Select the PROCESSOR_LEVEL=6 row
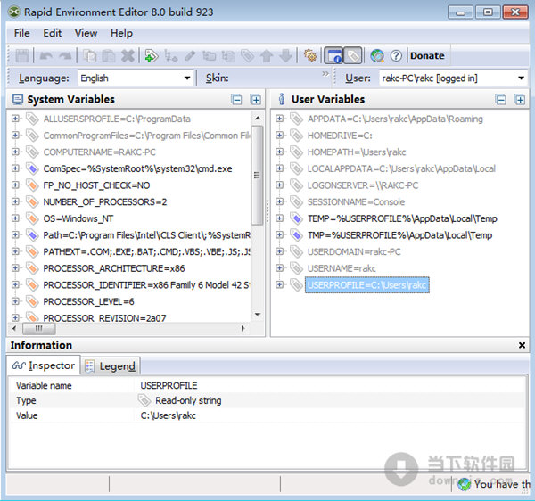Image resolution: width=535 pixels, height=501 pixels. pyautogui.click(x=88, y=301)
